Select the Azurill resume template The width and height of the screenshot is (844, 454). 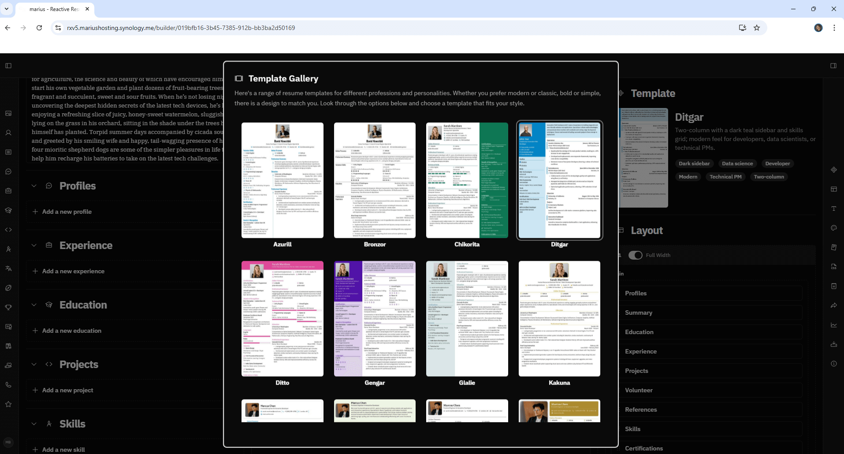[282, 180]
